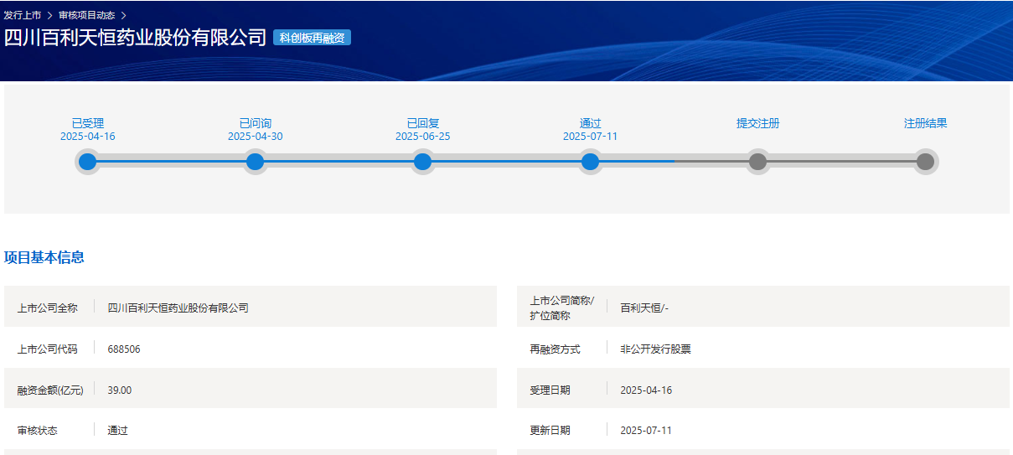The image size is (1013, 455).
Task: Go to 发行上市 breadcrumb link
Action: tap(23, 15)
